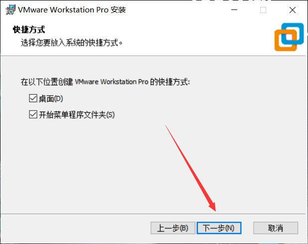Close the installer with the X icon
Screen dimensions: 308x244
coord(293,9)
